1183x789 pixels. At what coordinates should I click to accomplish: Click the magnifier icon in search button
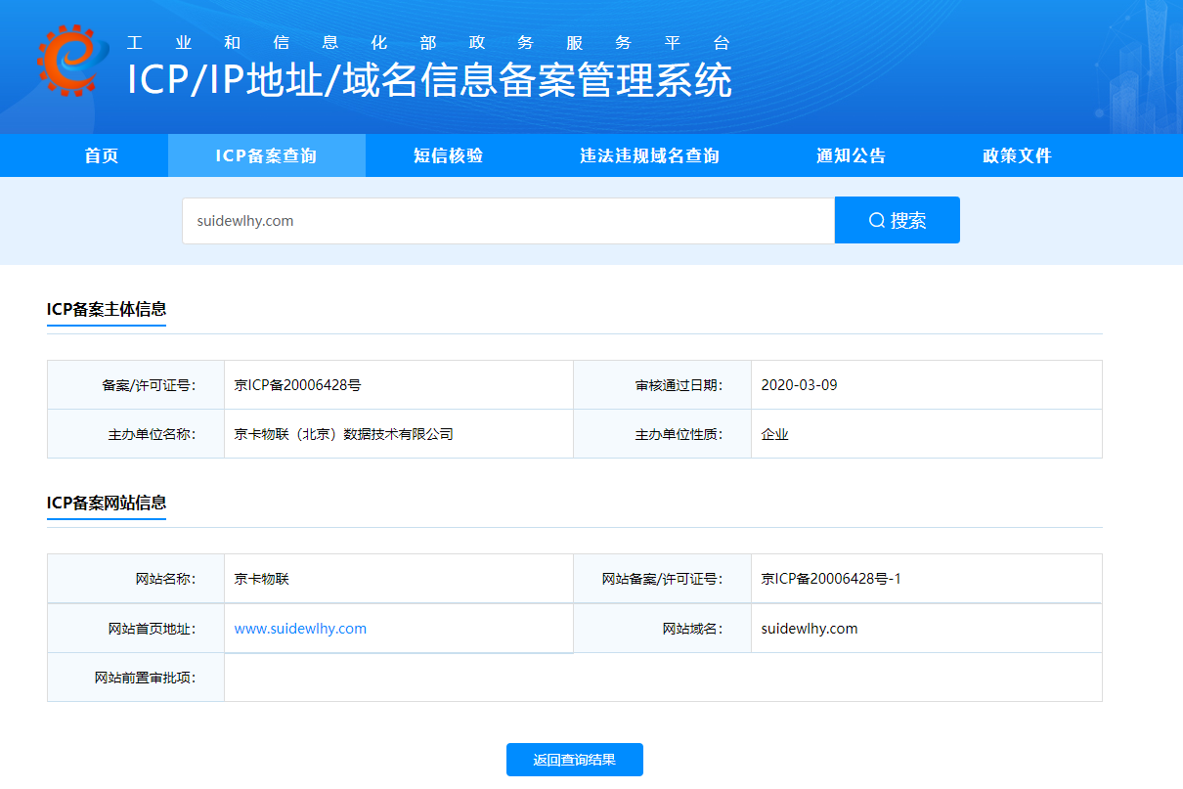(x=877, y=221)
